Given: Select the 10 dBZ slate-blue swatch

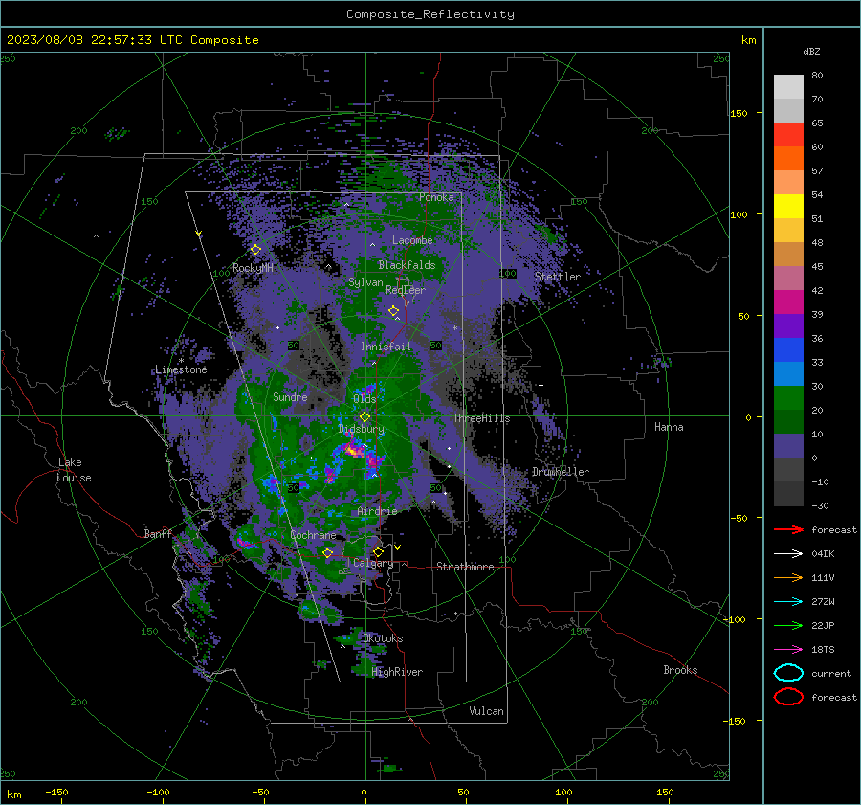Looking at the screenshot, I should [x=788, y=445].
